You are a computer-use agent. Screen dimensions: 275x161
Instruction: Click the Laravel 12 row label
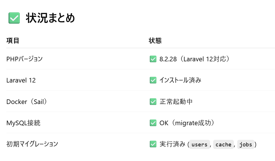click(21, 80)
